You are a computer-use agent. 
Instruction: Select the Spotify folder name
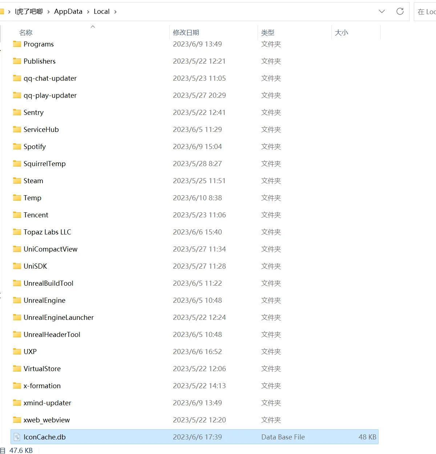click(35, 146)
